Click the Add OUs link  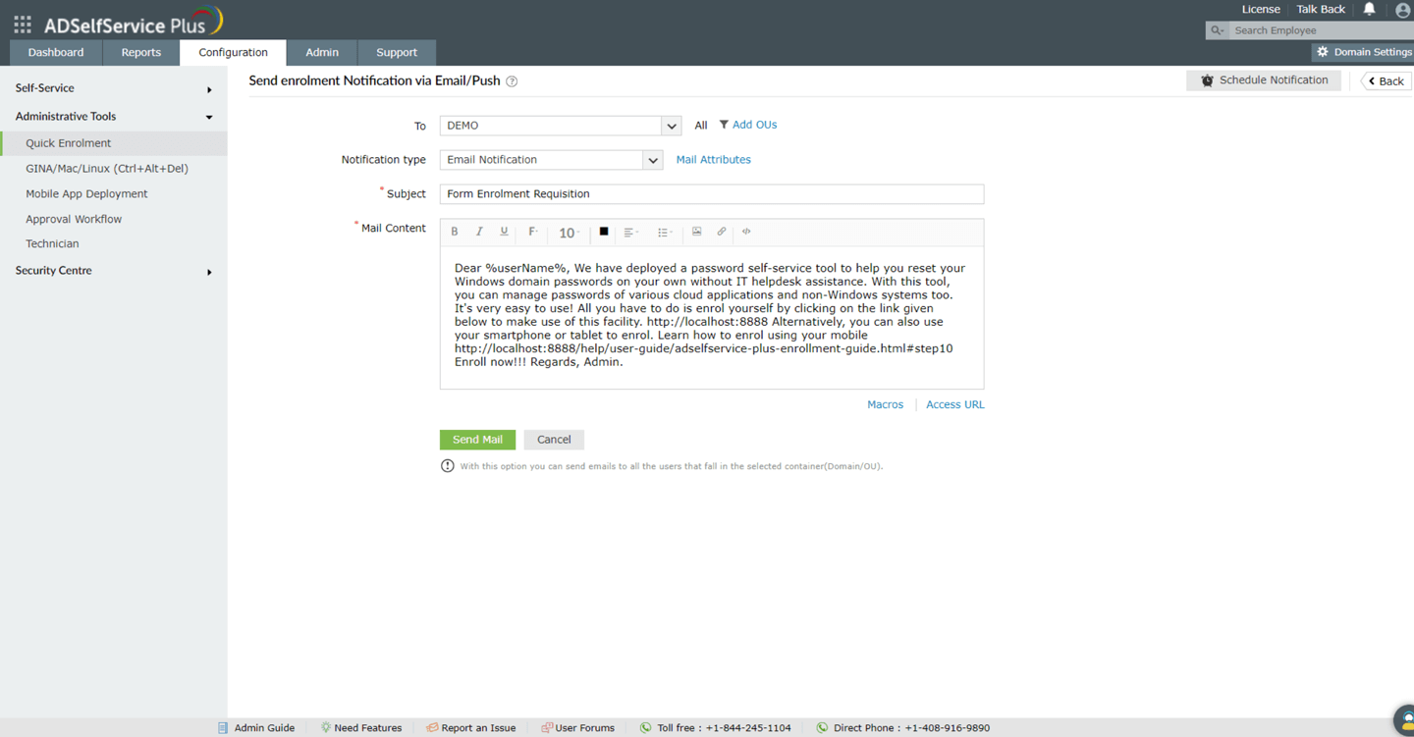tap(754, 125)
